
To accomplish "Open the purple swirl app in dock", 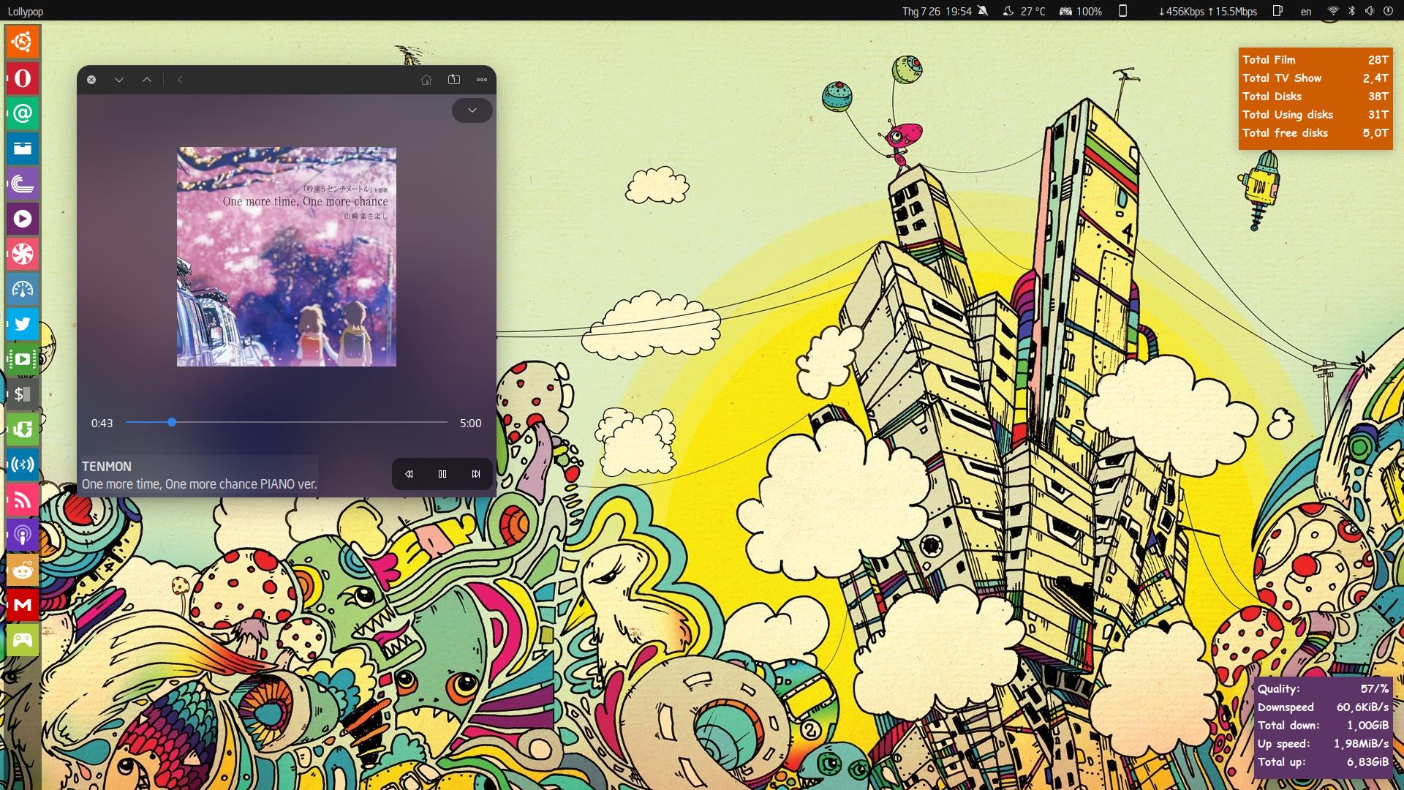I will 23,183.
